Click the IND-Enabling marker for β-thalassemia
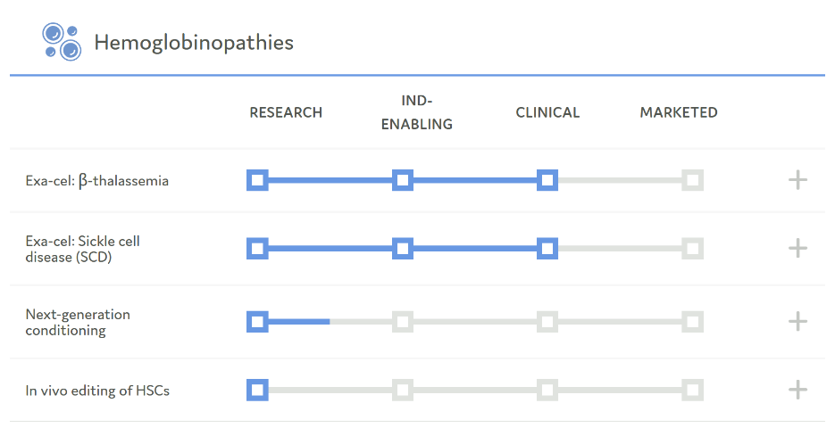 pos(403,181)
